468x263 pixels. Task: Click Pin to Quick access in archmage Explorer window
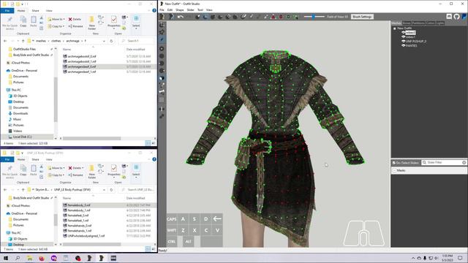coord(10,23)
